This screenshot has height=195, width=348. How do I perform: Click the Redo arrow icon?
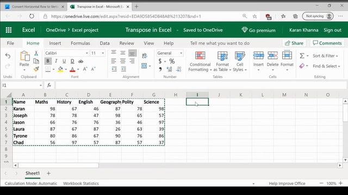tap(8, 66)
